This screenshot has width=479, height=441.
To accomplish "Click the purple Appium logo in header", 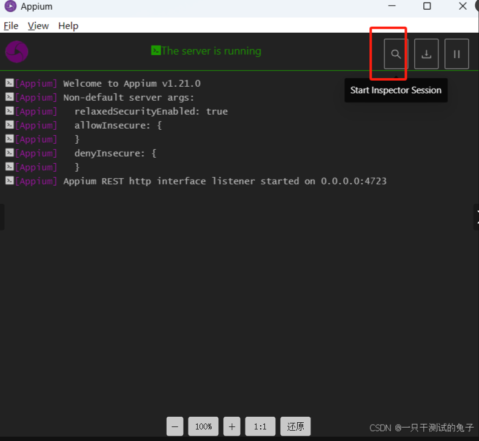I will coord(17,52).
